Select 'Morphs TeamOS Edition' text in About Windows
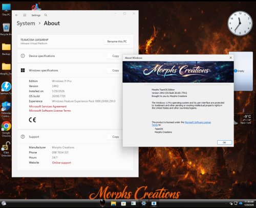The height and width of the screenshot is (208, 256). [x=163, y=90]
